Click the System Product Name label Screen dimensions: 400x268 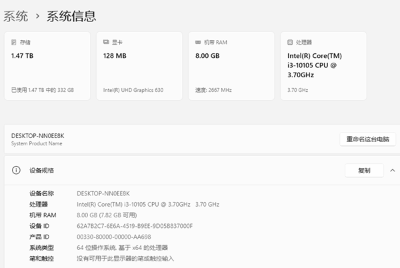(x=36, y=143)
